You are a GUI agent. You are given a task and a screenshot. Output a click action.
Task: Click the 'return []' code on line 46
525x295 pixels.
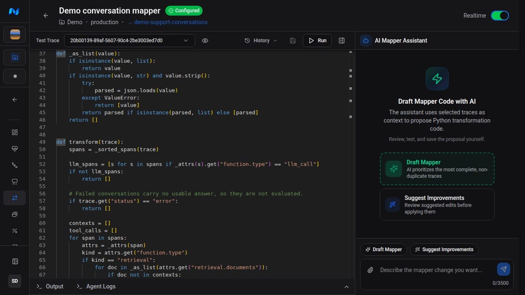click(x=84, y=120)
